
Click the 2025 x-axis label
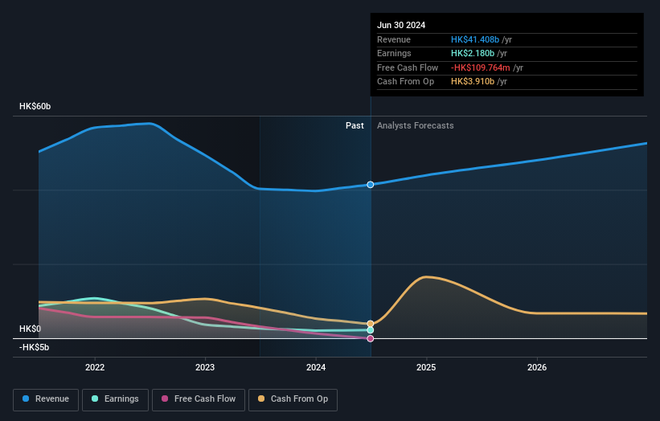pyautogui.click(x=426, y=367)
